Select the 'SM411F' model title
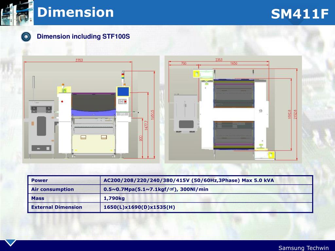 (300, 14)
